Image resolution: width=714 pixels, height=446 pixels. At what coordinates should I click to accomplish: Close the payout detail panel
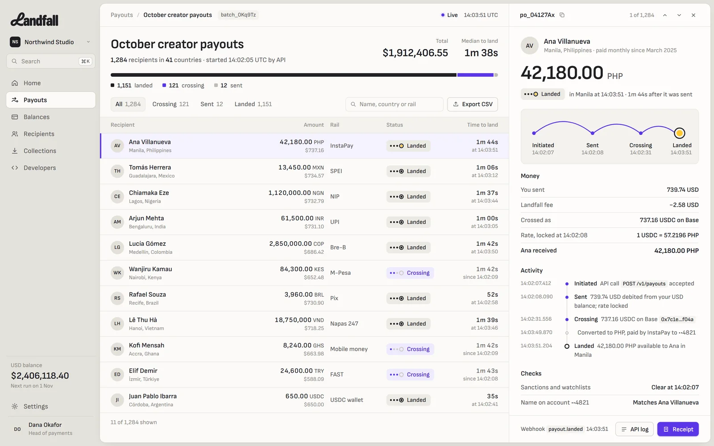tap(693, 15)
